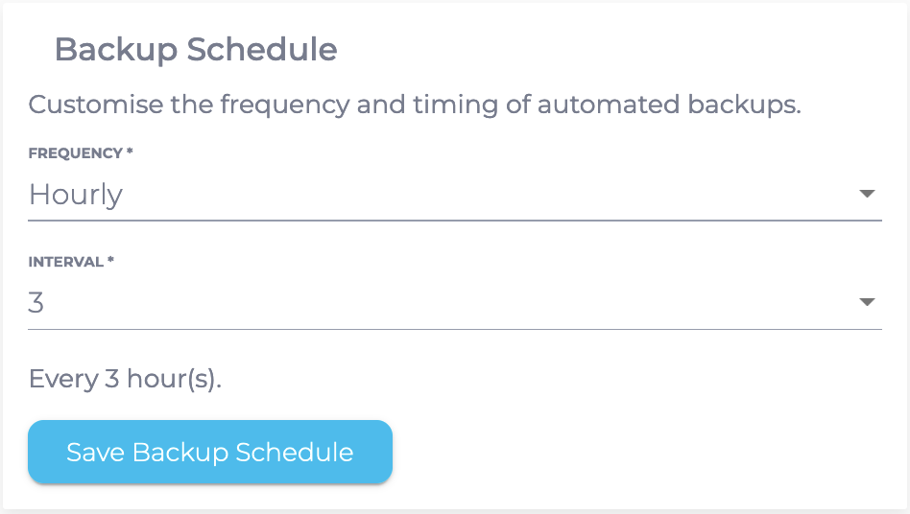The width and height of the screenshot is (910, 514).
Task: Click the INTERVAL field label
Action: [x=66, y=262]
